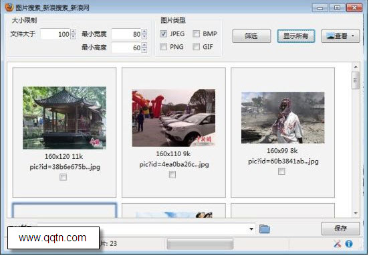The image size is (369, 256).
Task: Open the folder browse icon
Action: click(265, 229)
